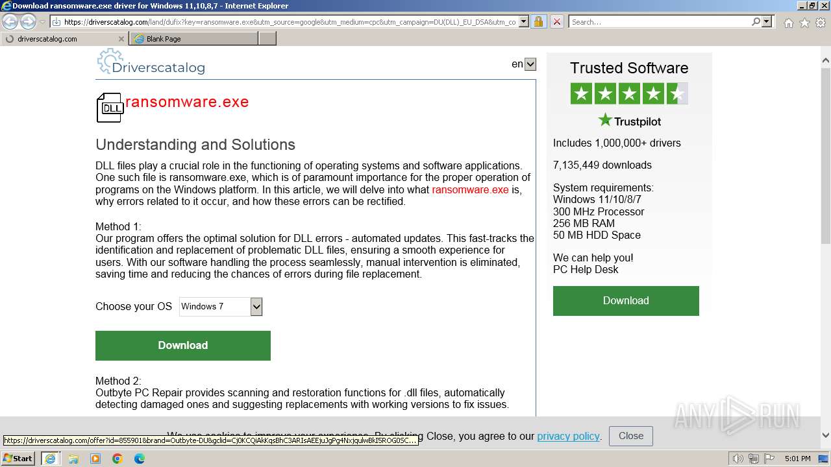Open Favorites star icon

pyautogui.click(x=804, y=23)
